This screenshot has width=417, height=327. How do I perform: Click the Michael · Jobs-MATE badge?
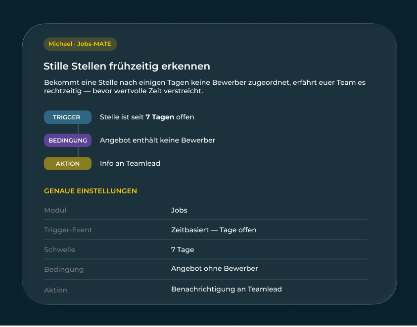(80, 44)
